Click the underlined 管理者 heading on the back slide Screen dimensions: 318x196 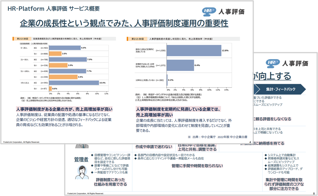coord(81,159)
